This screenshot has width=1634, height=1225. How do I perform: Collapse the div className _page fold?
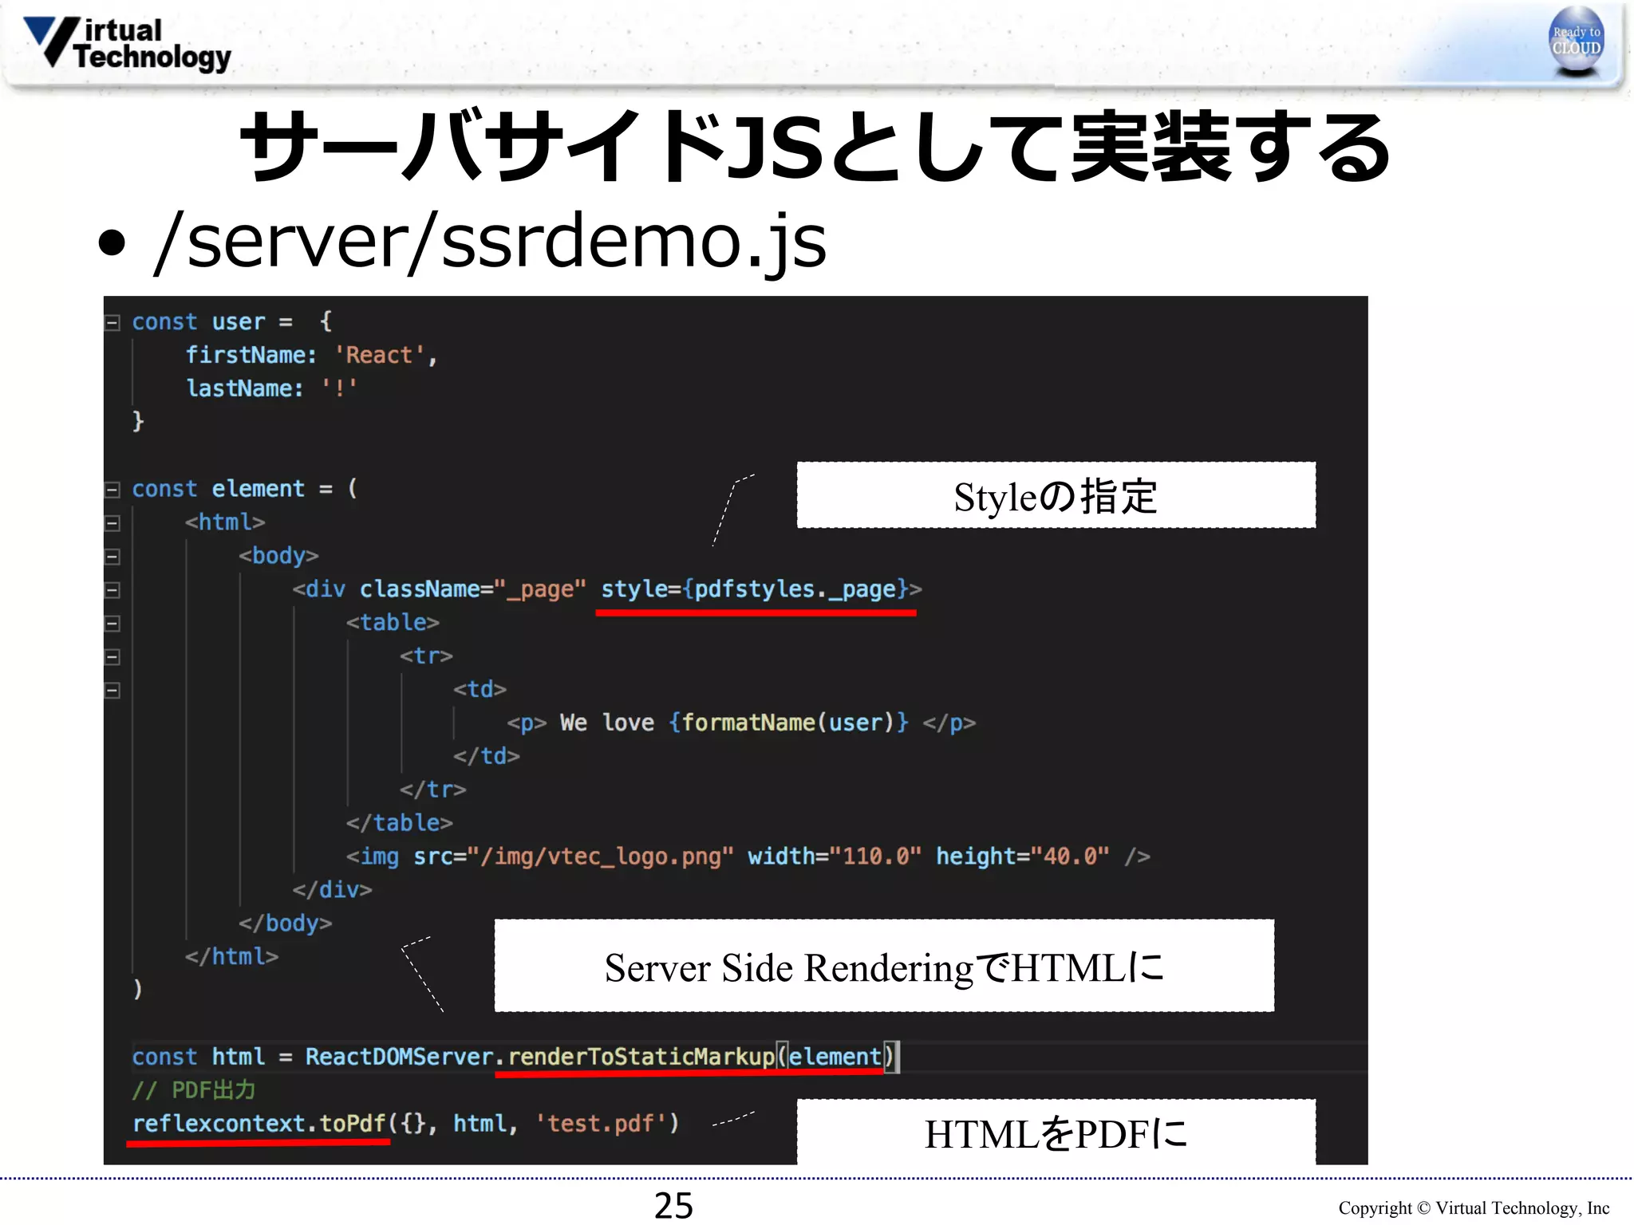coord(112,590)
